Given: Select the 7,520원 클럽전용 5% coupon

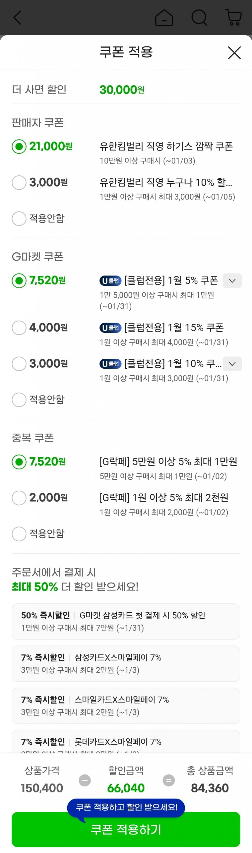Looking at the screenshot, I should (x=19, y=281).
